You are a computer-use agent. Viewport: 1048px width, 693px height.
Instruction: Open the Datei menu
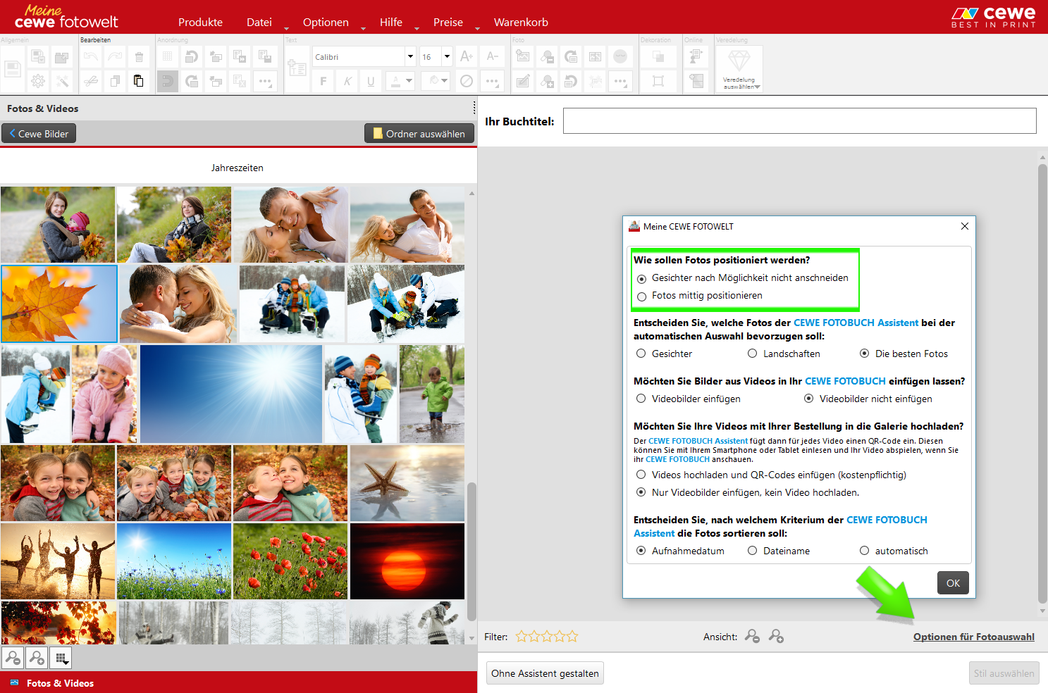[259, 23]
